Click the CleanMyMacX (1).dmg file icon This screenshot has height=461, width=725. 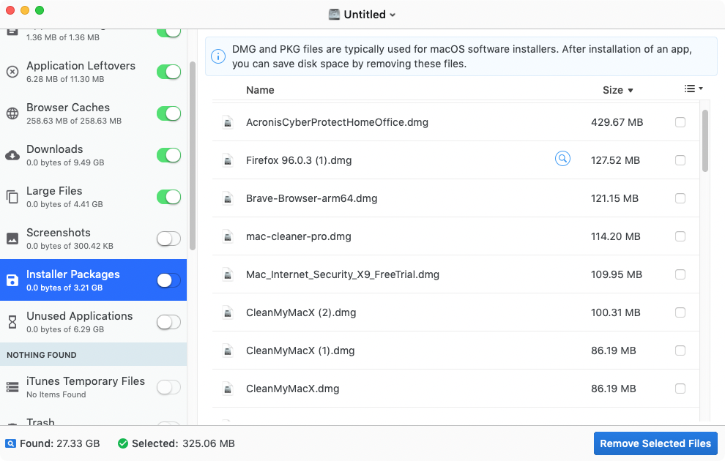coord(228,351)
